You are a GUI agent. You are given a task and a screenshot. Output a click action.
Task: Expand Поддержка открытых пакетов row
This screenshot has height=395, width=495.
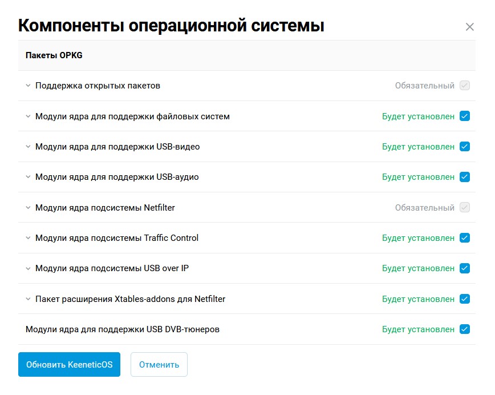coord(28,86)
